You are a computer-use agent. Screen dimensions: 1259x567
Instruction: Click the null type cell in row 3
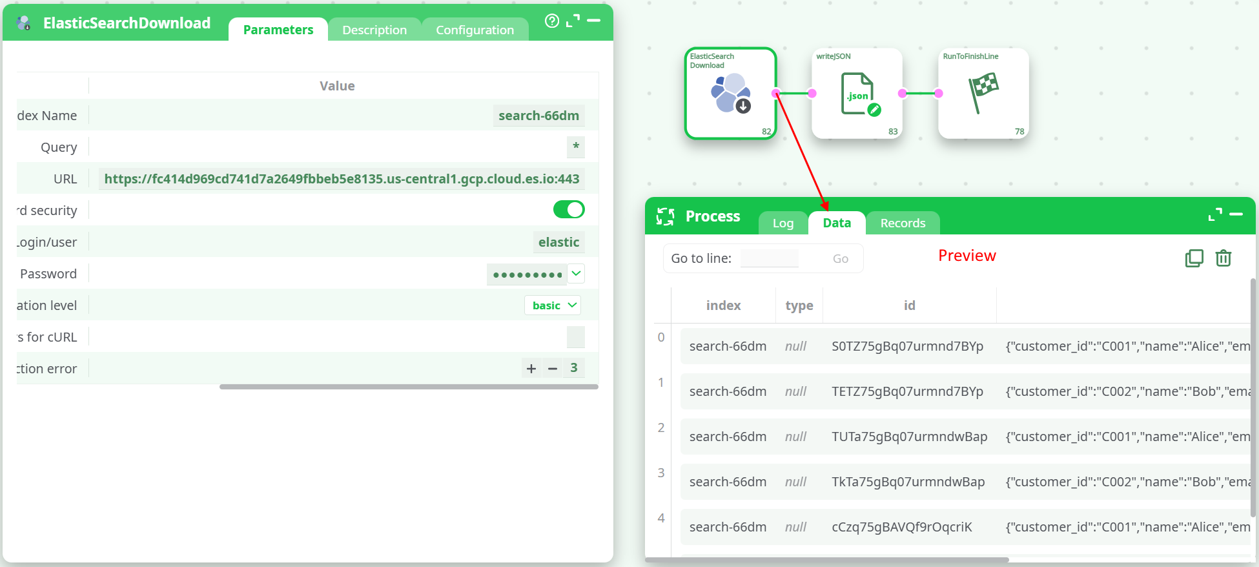point(796,482)
